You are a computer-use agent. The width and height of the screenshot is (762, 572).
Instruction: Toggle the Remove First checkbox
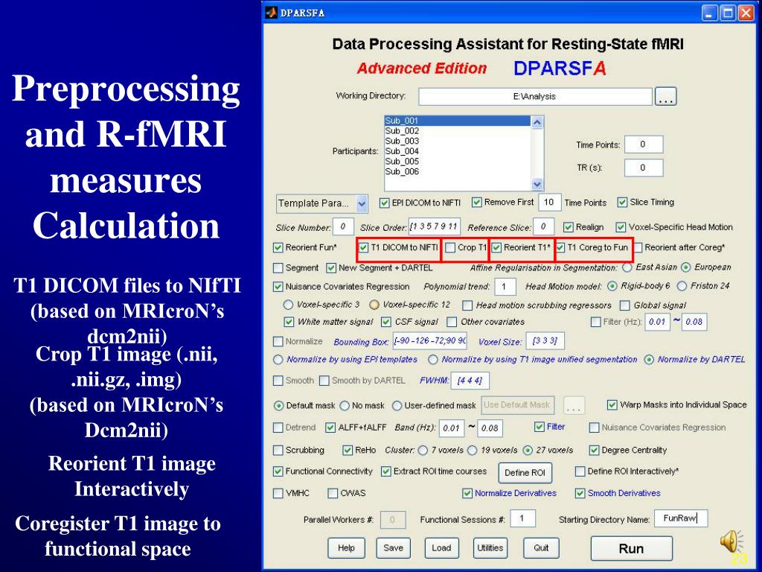click(x=477, y=202)
